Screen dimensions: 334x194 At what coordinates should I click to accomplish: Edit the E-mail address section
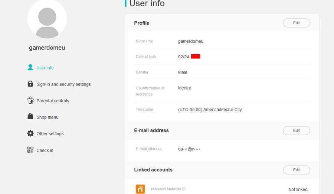click(296, 130)
